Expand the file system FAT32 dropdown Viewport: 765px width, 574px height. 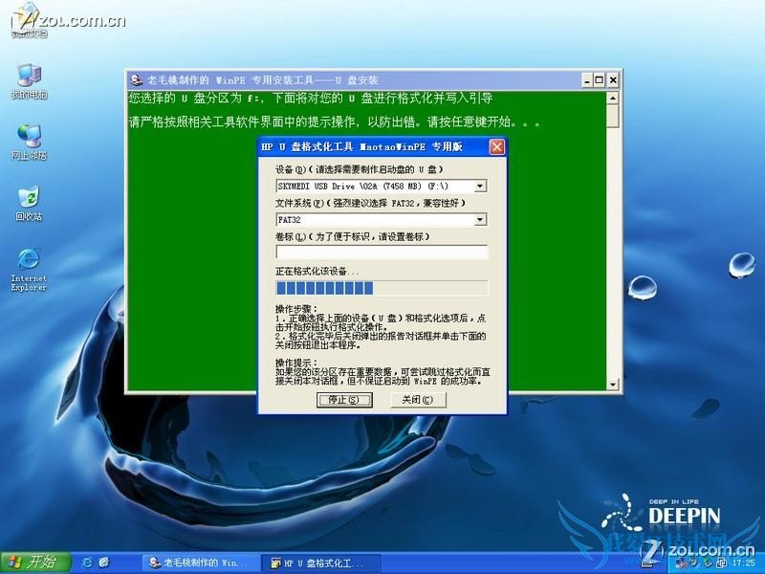coord(480,220)
